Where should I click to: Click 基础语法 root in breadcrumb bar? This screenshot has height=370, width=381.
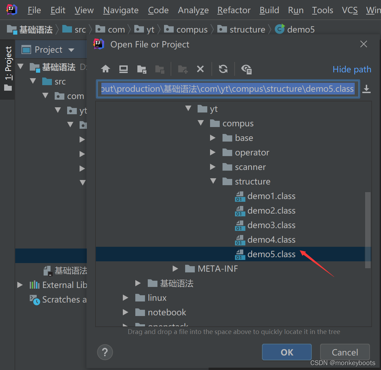pyautogui.click(x=30, y=29)
